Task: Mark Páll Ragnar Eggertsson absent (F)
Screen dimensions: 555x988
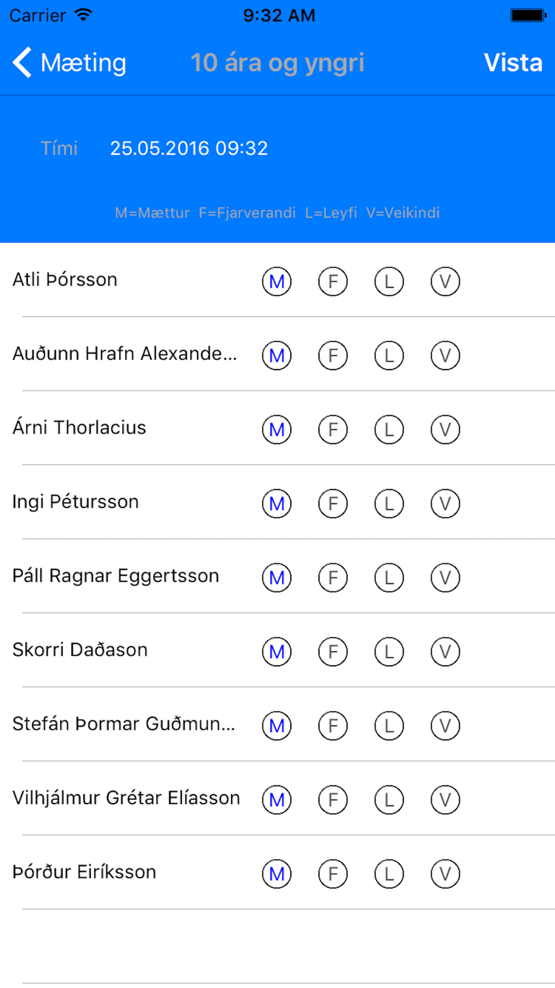Action: click(333, 578)
